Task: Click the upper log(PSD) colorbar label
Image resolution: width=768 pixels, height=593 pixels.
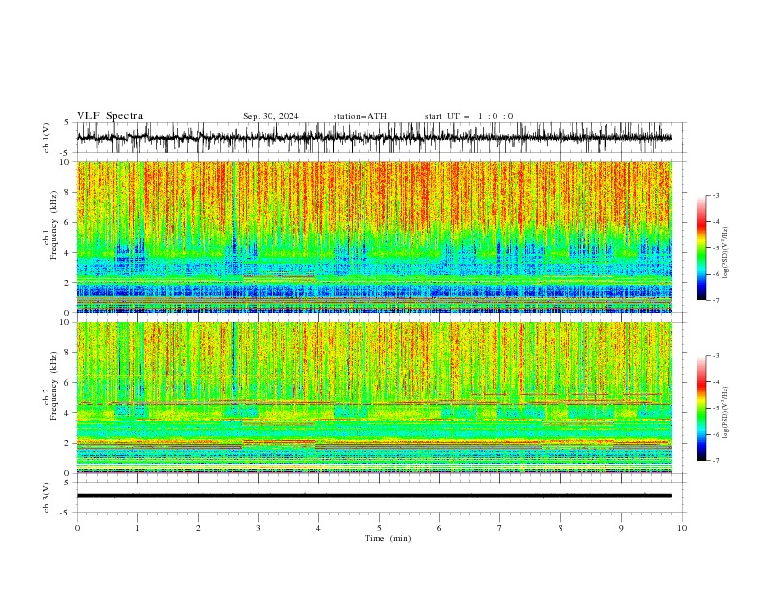Action: click(x=726, y=253)
